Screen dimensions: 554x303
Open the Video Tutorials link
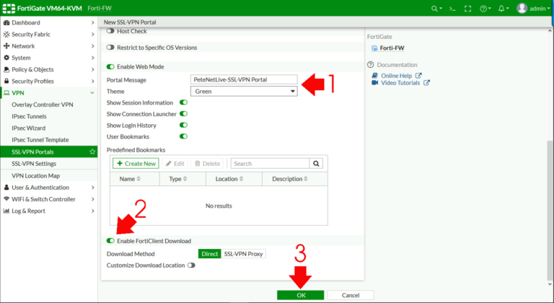pos(400,83)
